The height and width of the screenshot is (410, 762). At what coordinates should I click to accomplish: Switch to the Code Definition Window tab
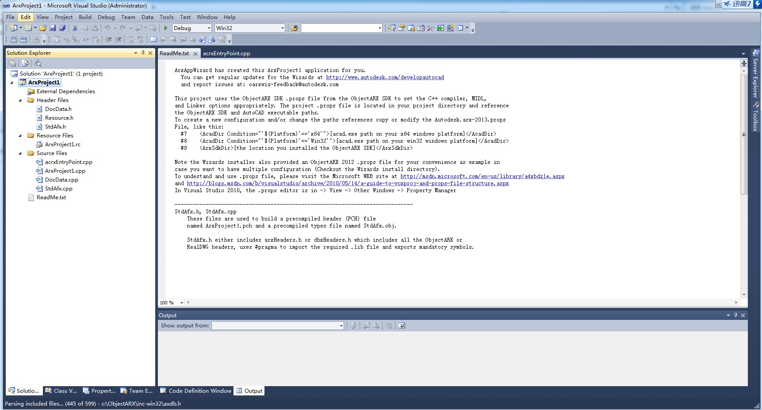pos(195,391)
